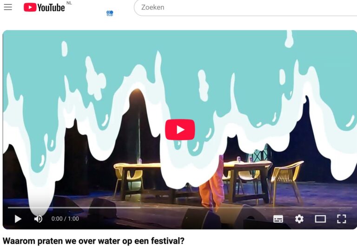Seek using the video progress bar
The width and height of the screenshot is (357, 247).
coord(180,208)
